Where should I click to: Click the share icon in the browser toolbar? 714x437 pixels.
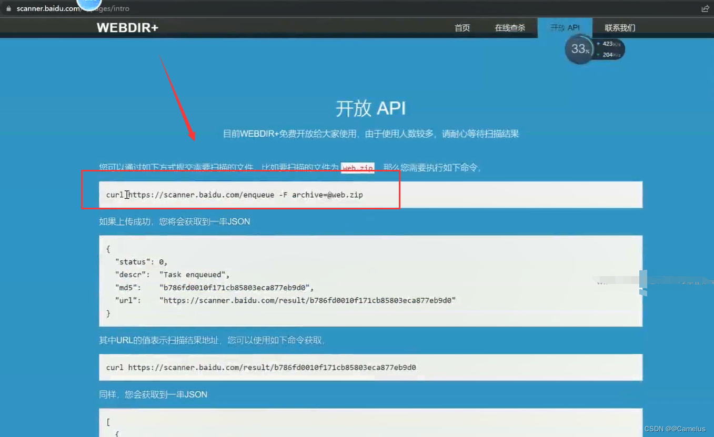[705, 8]
